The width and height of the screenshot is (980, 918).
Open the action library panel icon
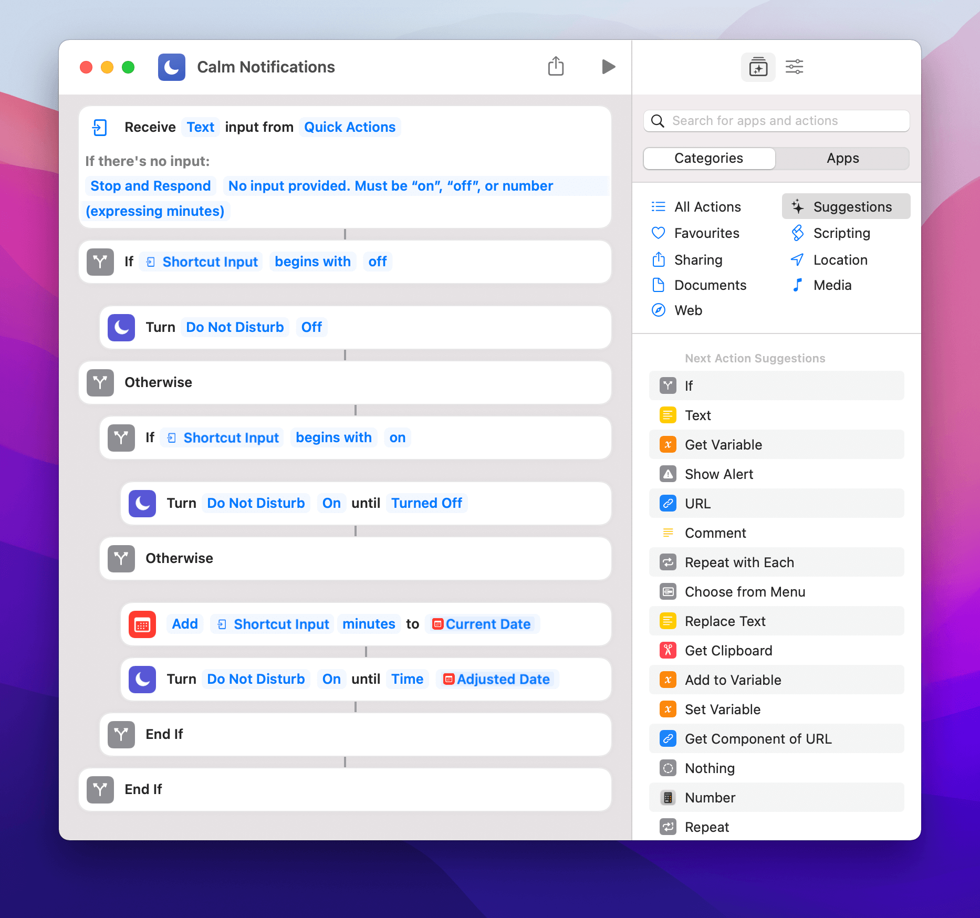coord(758,67)
